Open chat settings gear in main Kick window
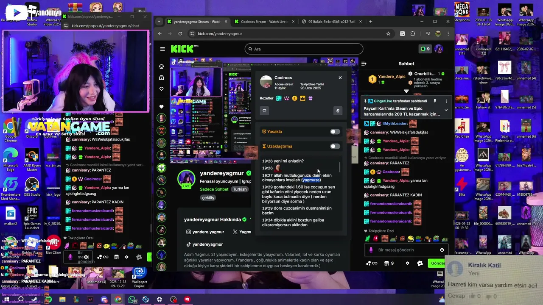 pyautogui.click(x=407, y=263)
